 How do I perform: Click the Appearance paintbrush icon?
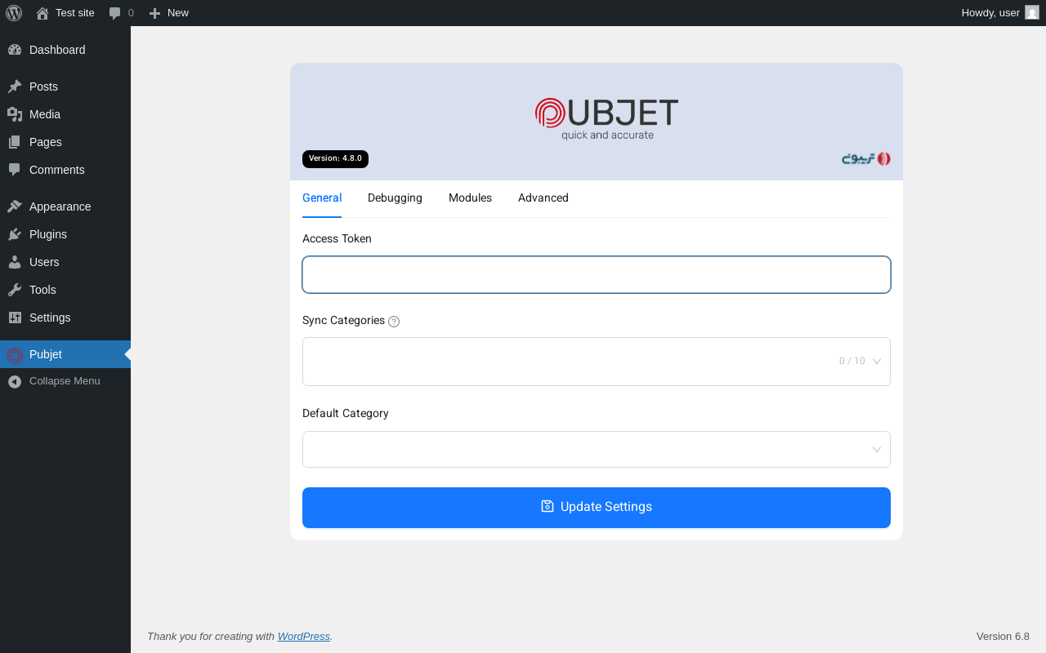[x=15, y=207]
